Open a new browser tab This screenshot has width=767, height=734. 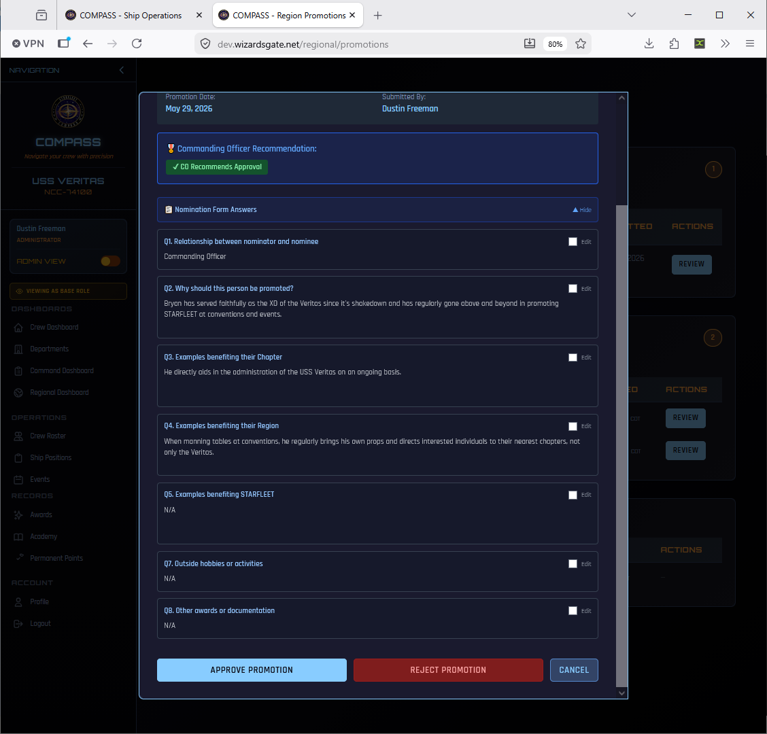point(377,15)
